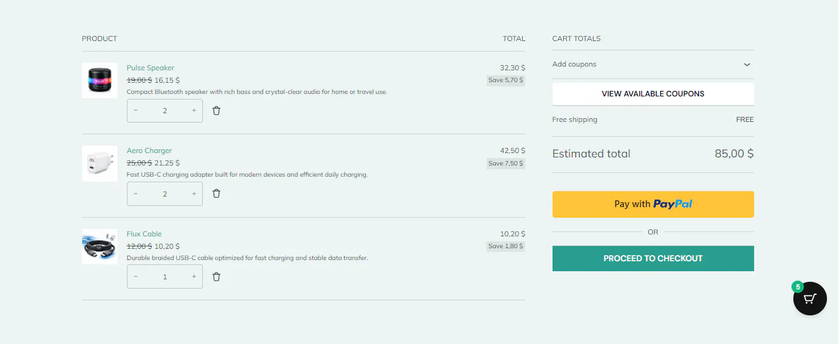The height and width of the screenshot is (344, 840).
Task: Click the OR divider text
Action: click(x=653, y=232)
